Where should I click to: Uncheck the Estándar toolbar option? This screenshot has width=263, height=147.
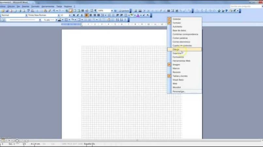184,19
